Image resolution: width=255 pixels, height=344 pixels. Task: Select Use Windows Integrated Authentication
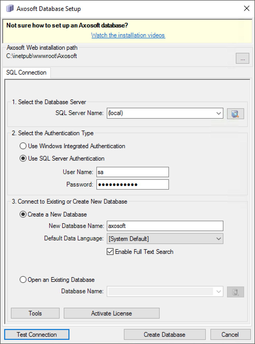point(23,146)
